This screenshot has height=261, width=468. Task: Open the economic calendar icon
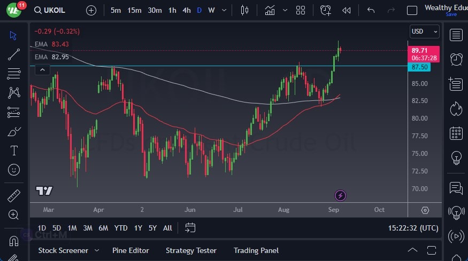pyautogui.click(x=456, y=133)
